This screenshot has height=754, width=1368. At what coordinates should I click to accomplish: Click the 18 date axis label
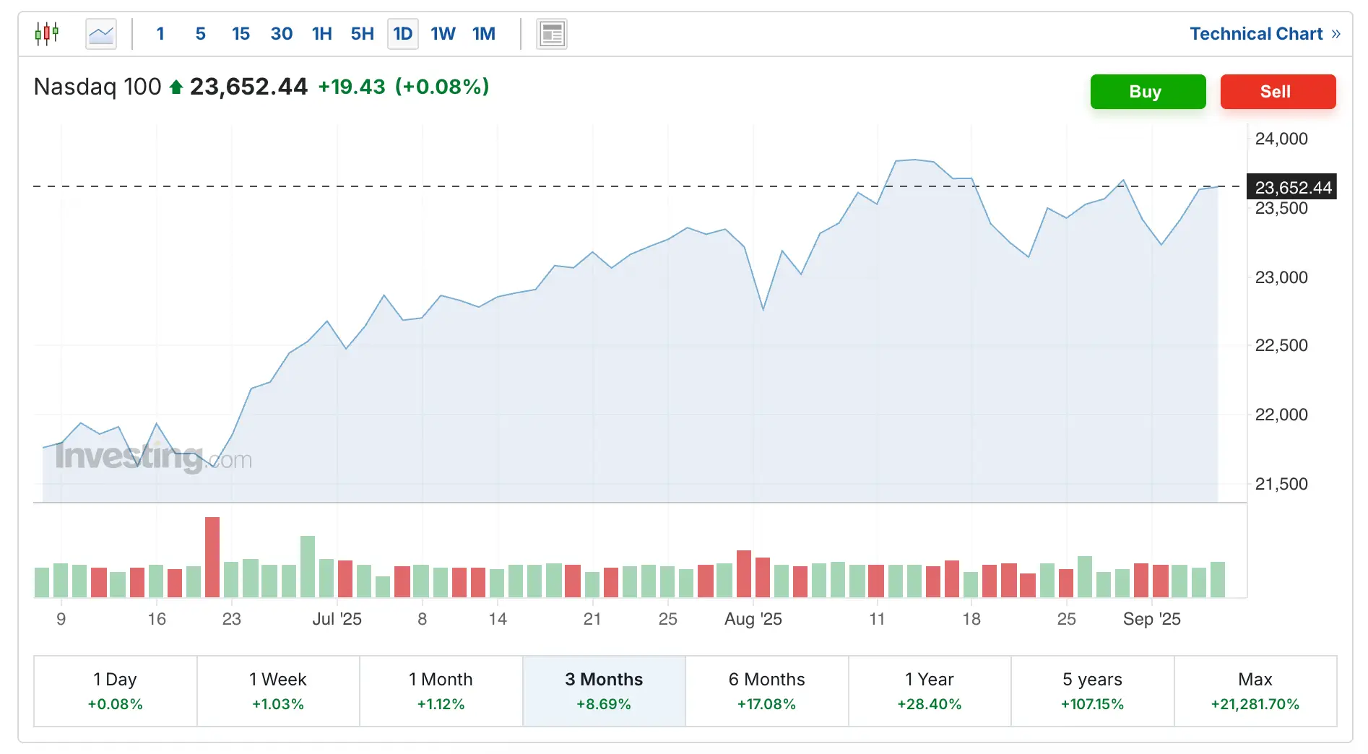point(971,619)
